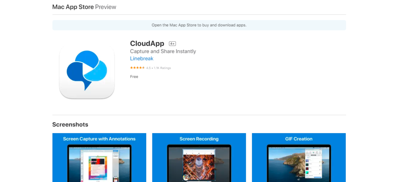Click the Mac App Store header title
The image size is (397, 182).
point(73,7)
